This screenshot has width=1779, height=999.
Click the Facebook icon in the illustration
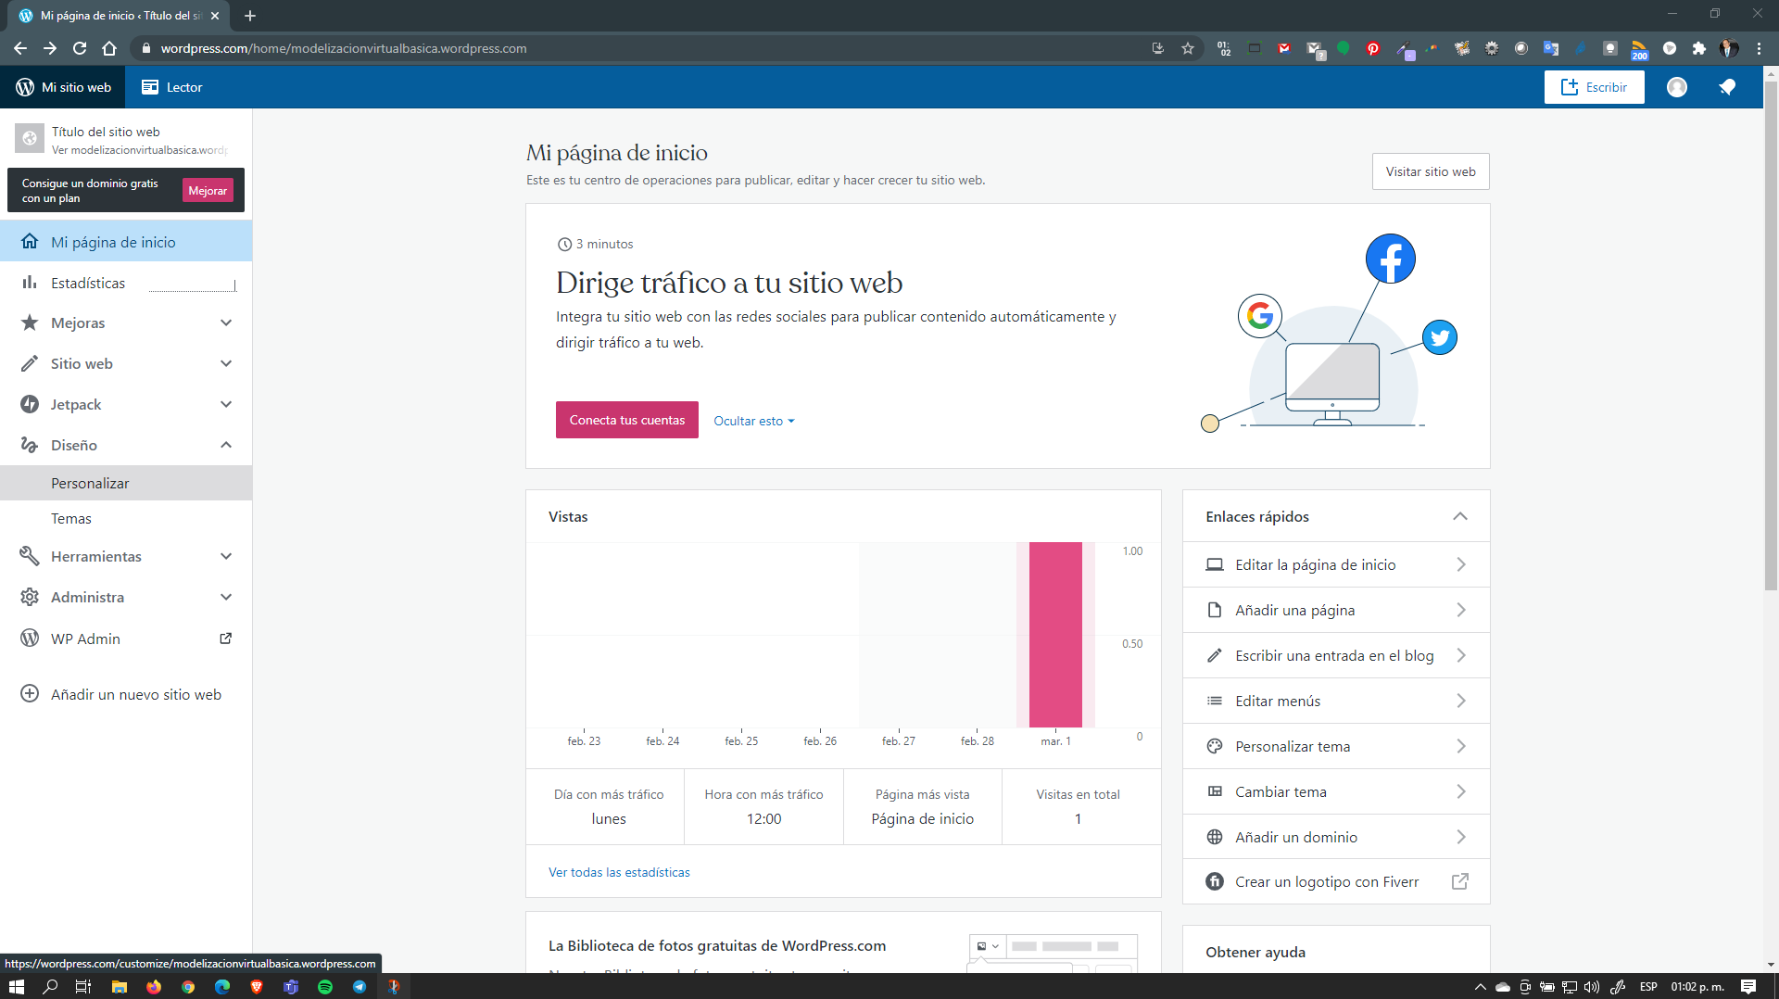pos(1390,259)
